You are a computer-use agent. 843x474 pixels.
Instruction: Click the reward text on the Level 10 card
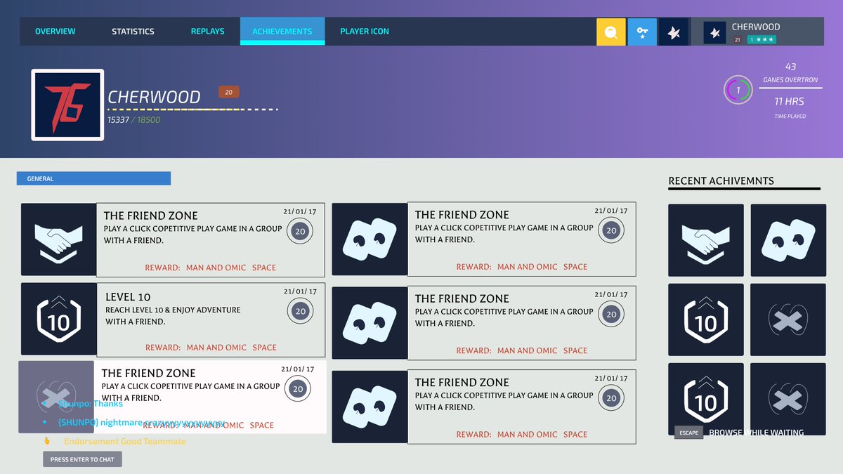(211, 348)
